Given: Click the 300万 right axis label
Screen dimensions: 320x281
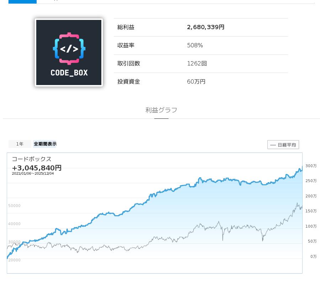Looking at the screenshot, I should point(311,166).
